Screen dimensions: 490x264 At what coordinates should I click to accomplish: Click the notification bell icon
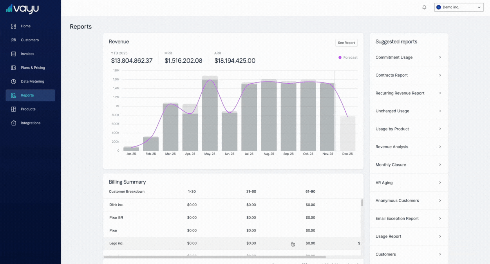coord(424,7)
